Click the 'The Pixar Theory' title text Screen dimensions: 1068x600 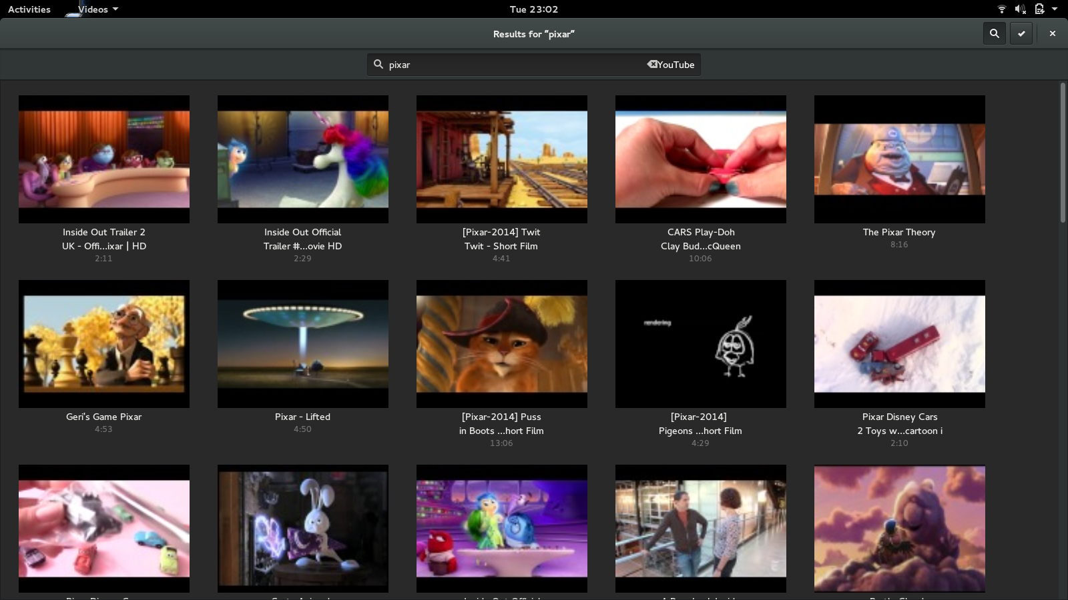click(899, 232)
